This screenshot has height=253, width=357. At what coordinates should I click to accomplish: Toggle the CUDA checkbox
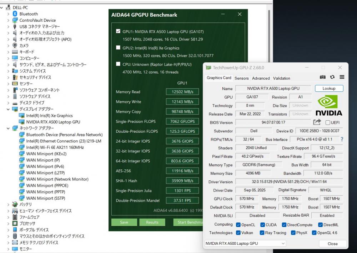(262, 225)
